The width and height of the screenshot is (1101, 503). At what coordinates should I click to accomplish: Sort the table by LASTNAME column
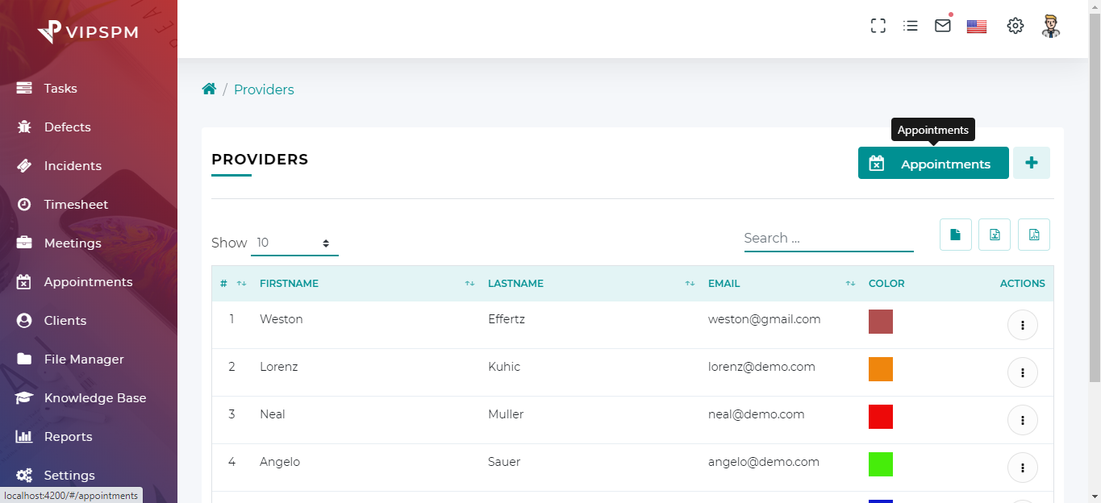click(x=515, y=283)
